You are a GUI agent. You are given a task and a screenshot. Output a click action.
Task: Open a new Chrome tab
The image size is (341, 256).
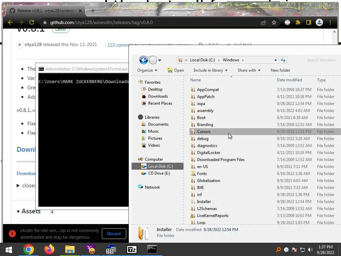click(93, 10)
